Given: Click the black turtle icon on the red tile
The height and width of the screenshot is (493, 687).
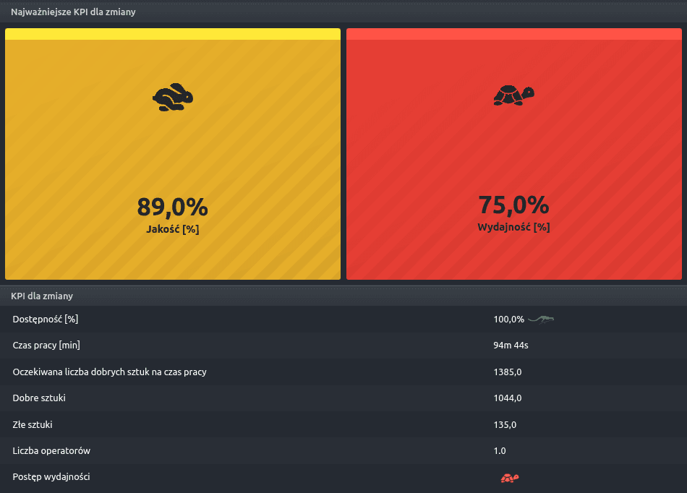Looking at the screenshot, I should (x=513, y=95).
